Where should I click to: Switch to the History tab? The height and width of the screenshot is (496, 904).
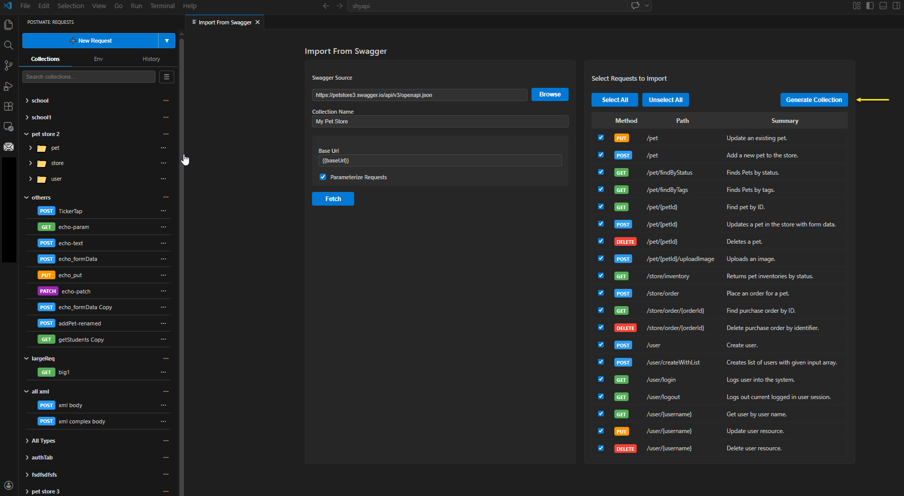tap(151, 58)
